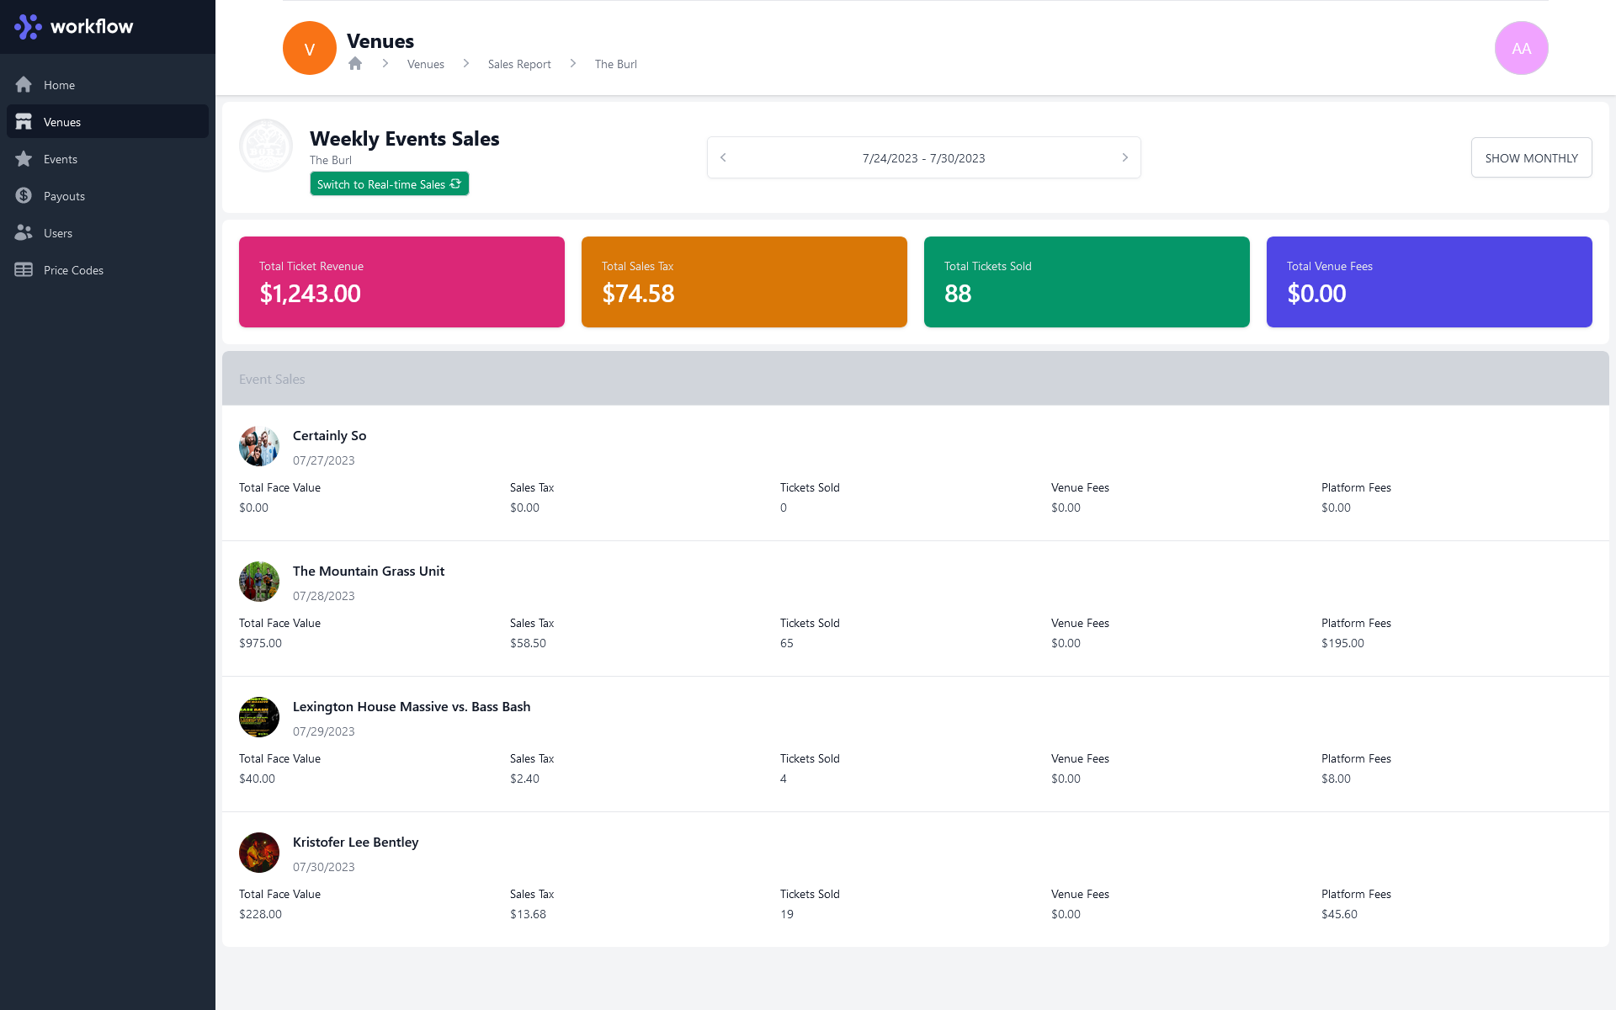Click the Events star icon

coord(24,159)
